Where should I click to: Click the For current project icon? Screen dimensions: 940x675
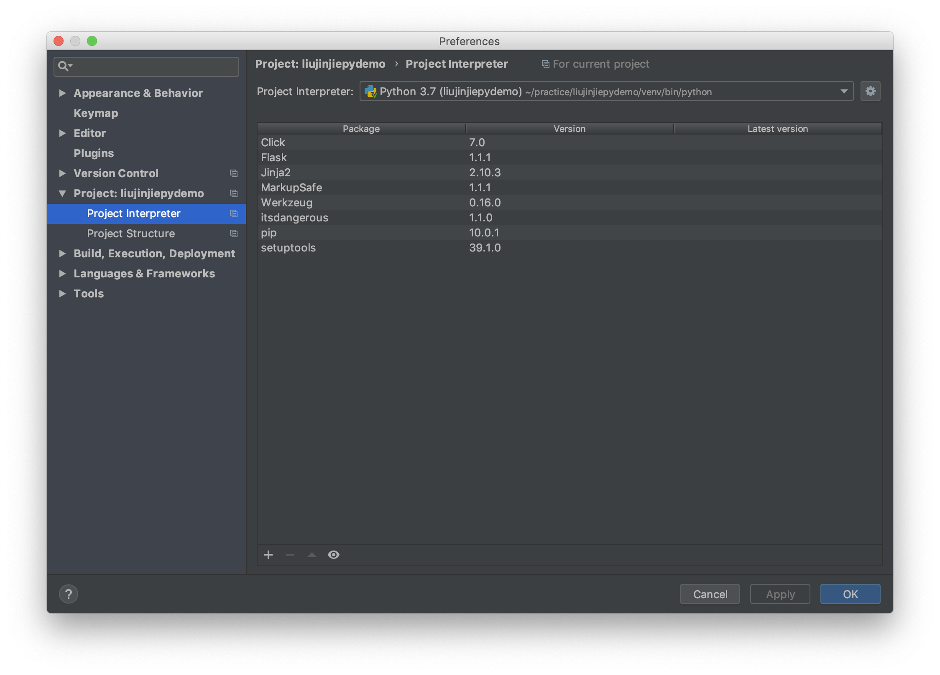tap(545, 64)
